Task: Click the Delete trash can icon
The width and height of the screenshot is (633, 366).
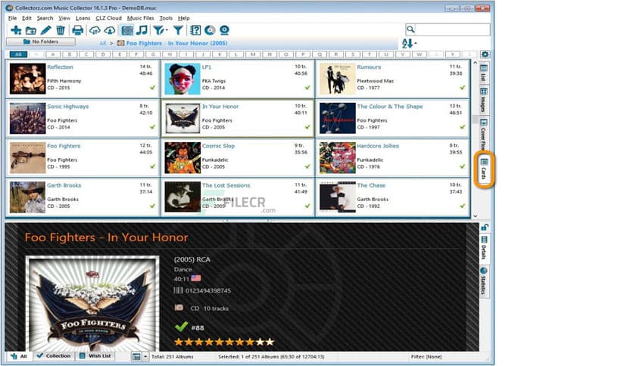Action: pyautogui.click(x=60, y=30)
